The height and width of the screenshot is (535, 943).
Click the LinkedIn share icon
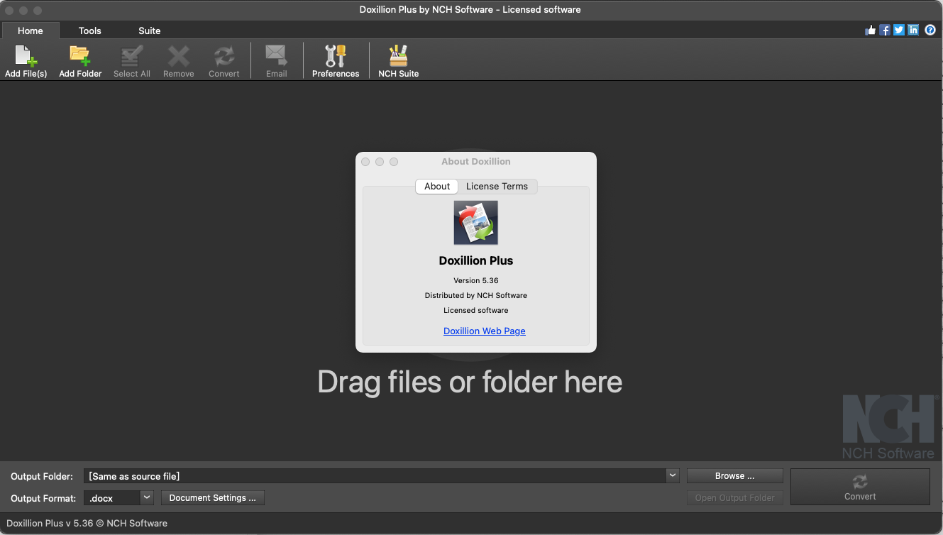[912, 30]
